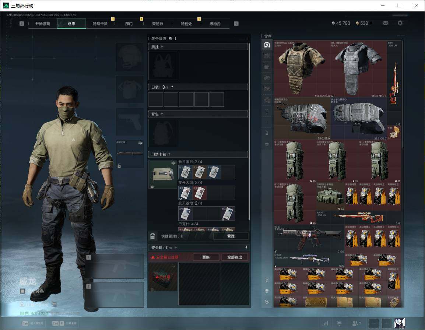The width and height of the screenshot is (425, 330).
Task: Click the keycard case swap icon
Action: click(x=173, y=163)
